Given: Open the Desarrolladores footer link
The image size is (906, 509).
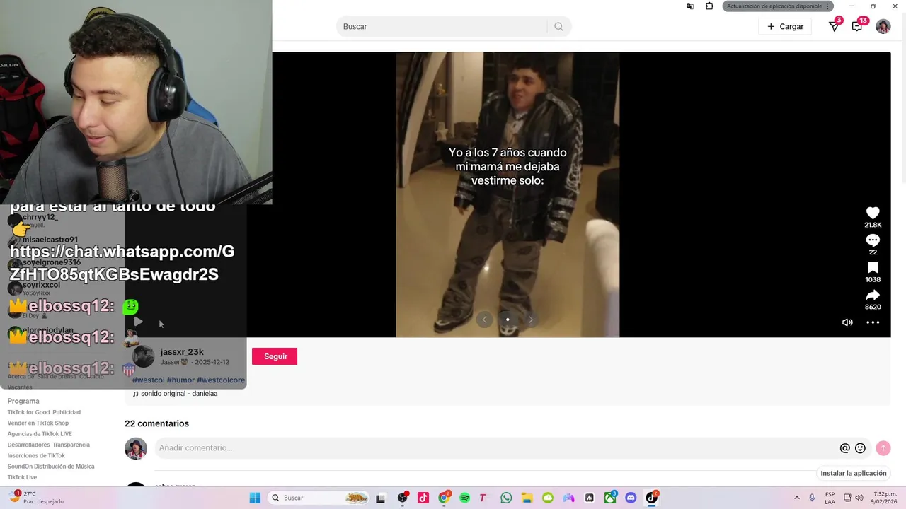Looking at the screenshot, I should pos(28,445).
